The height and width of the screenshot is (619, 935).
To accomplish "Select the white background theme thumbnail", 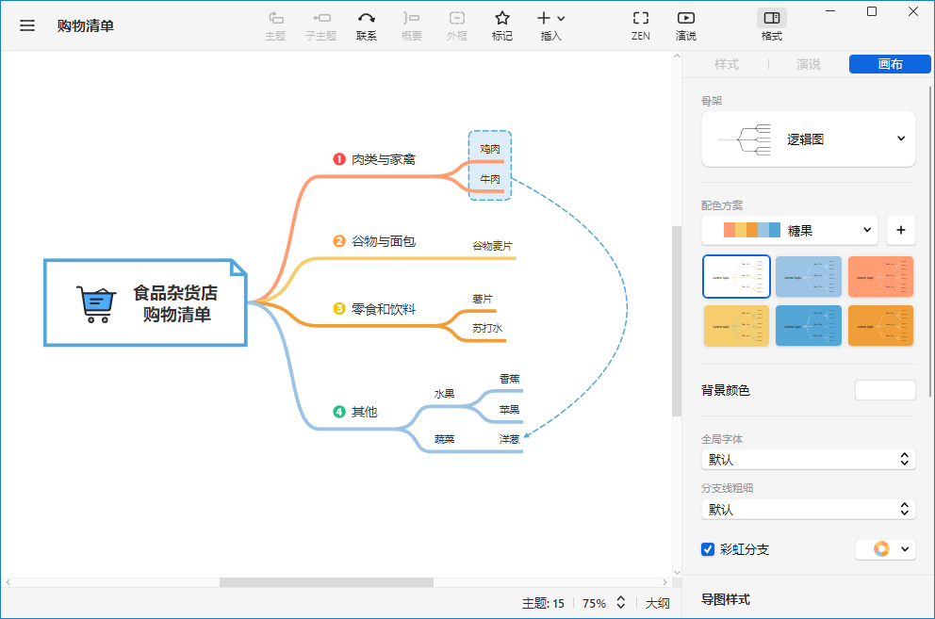I will click(x=736, y=277).
